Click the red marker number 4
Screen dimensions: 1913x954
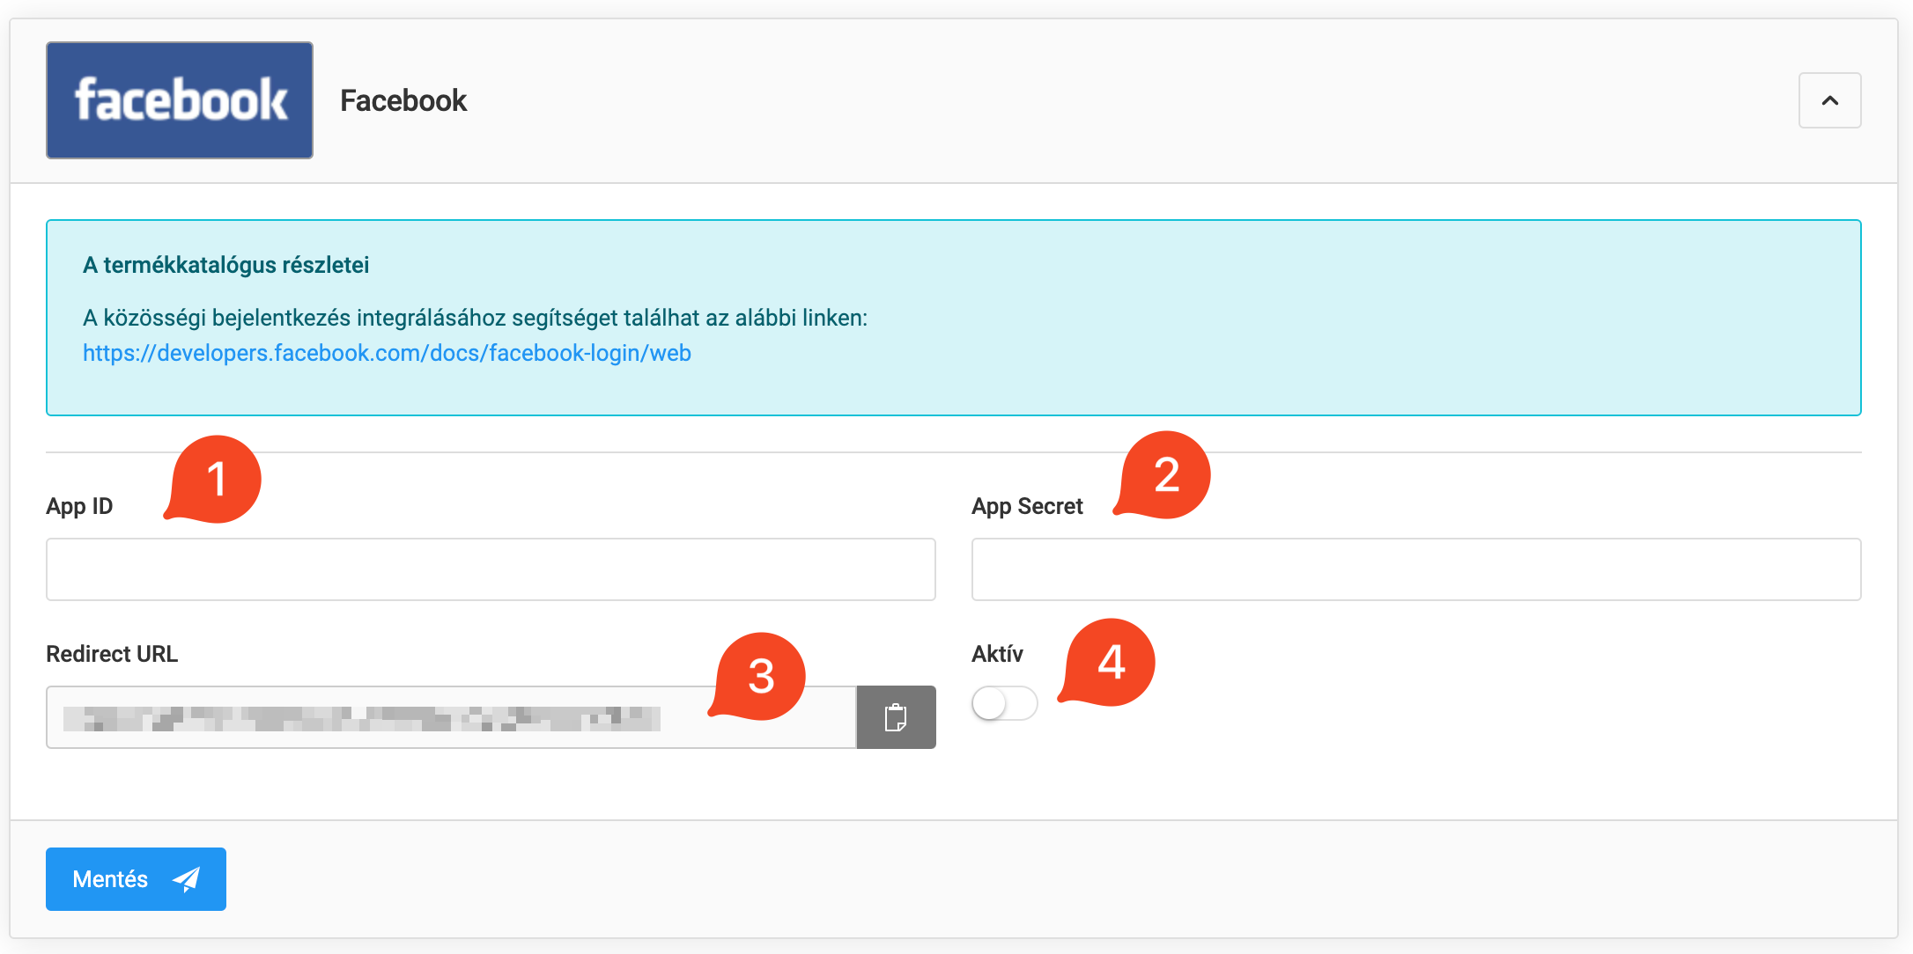point(1111,662)
